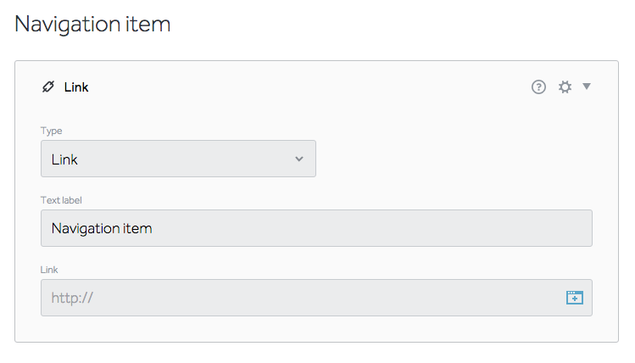Click the selected 'Link' value in Type
Image resolution: width=635 pixels, height=363 pixels.
click(64, 159)
